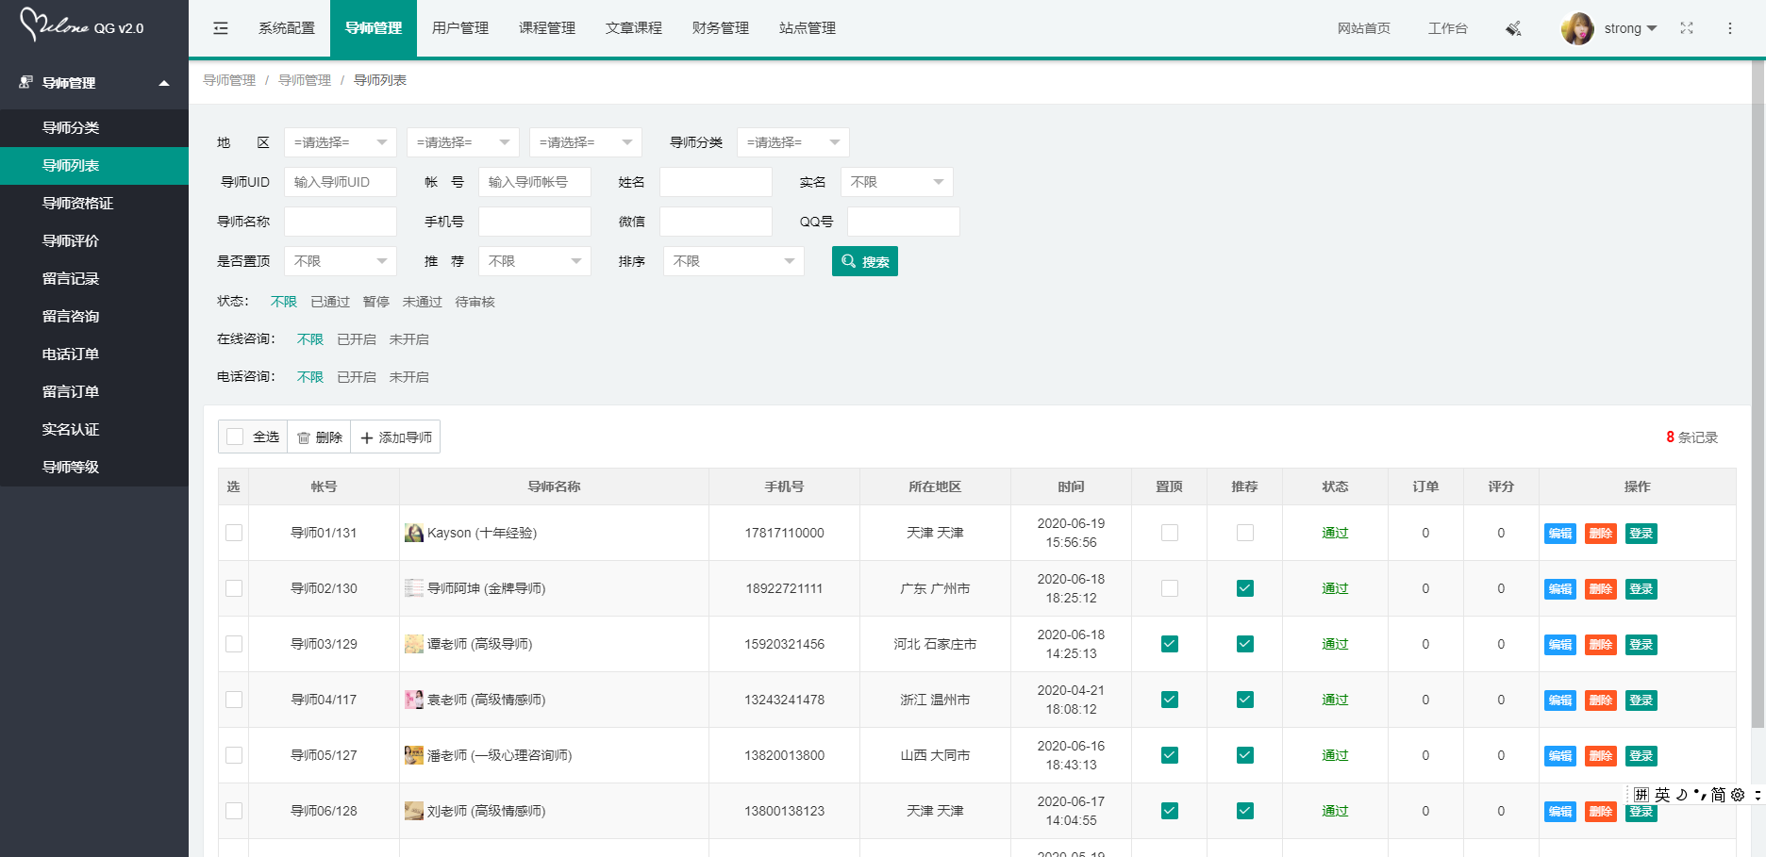The width and height of the screenshot is (1766, 857).
Task: Open 电话订单 in the sidebar
Action: coord(94,354)
